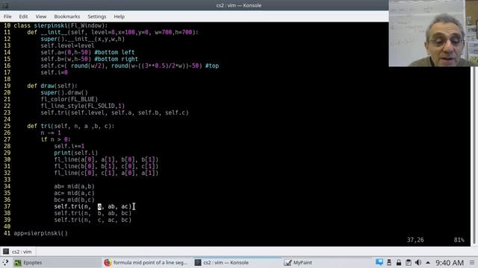Click 'def tri(self, n, a ,b, c):' line
478x268 pixels.
[71, 126]
